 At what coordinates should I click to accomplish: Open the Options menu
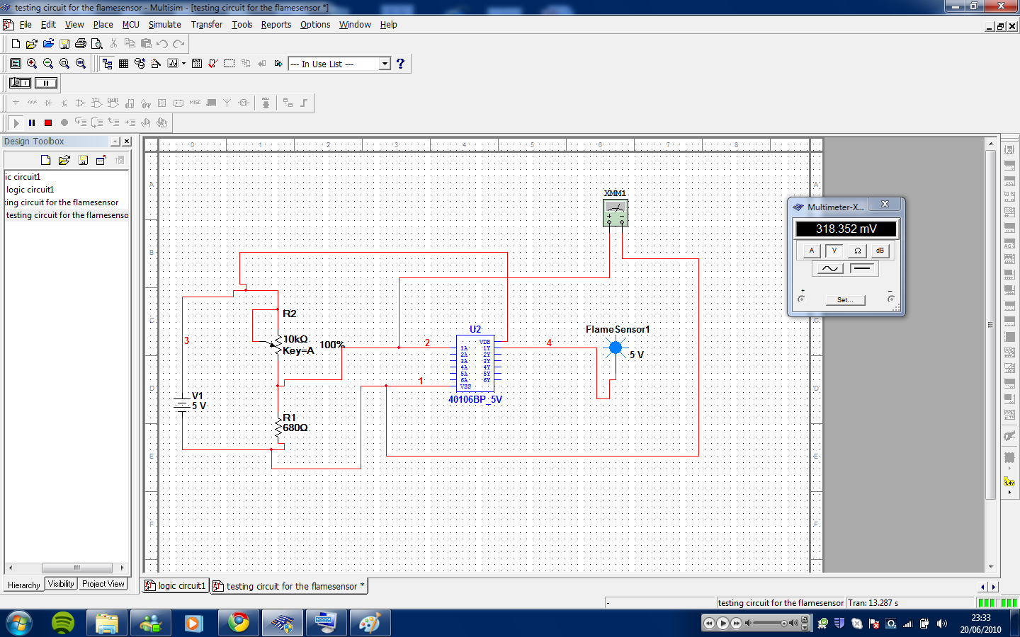tap(315, 25)
